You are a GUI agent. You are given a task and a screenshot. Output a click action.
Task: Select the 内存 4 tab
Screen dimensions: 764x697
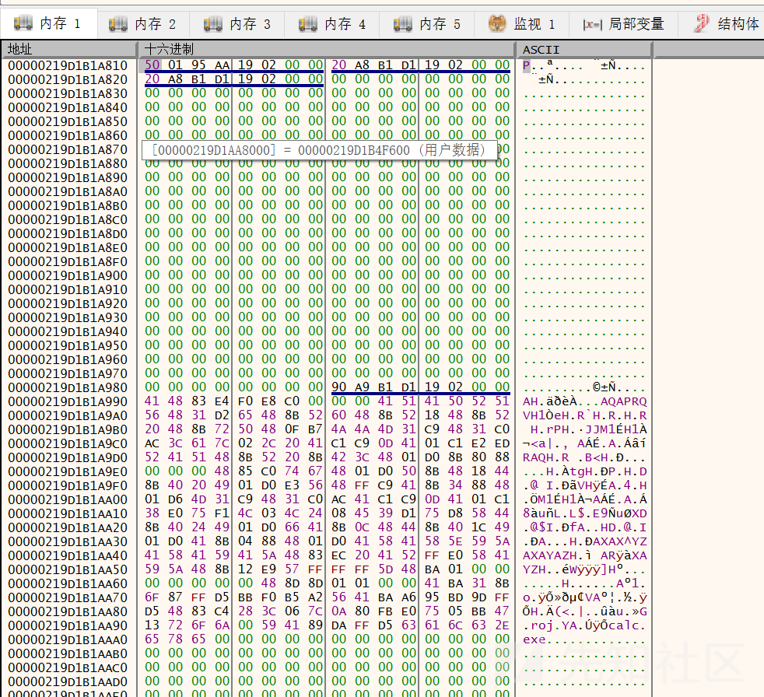(x=332, y=24)
